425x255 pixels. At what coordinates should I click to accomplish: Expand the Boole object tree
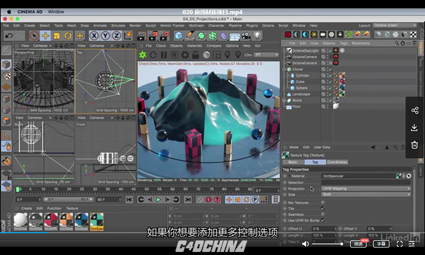(284, 101)
